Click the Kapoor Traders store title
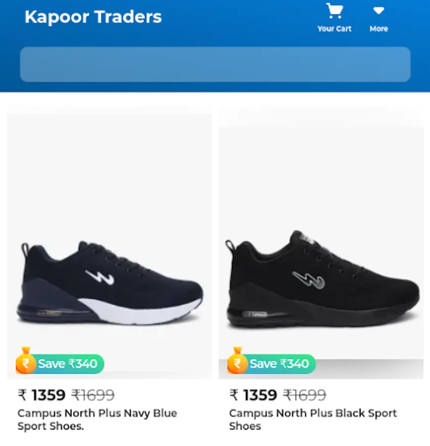The width and height of the screenshot is (430, 446). coord(93,17)
